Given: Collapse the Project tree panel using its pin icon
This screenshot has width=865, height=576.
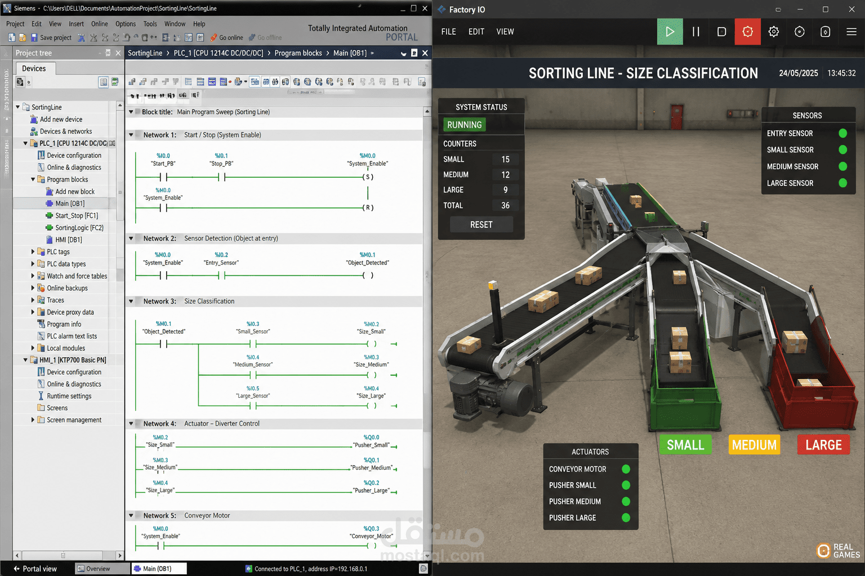Looking at the screenshot, I should pos(108,53).
